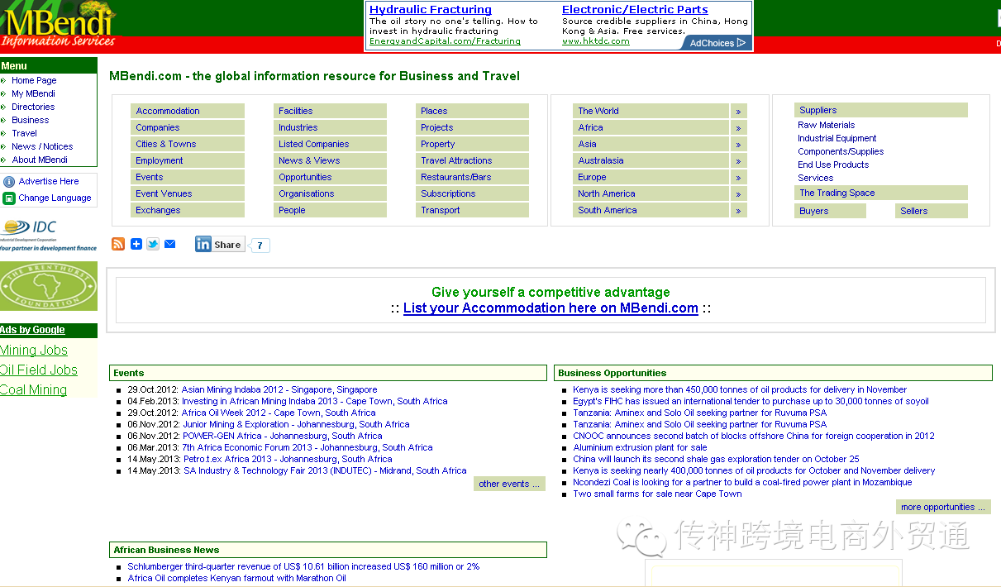Click the News & Views link

pyautogui.click(x=309, y=160)
